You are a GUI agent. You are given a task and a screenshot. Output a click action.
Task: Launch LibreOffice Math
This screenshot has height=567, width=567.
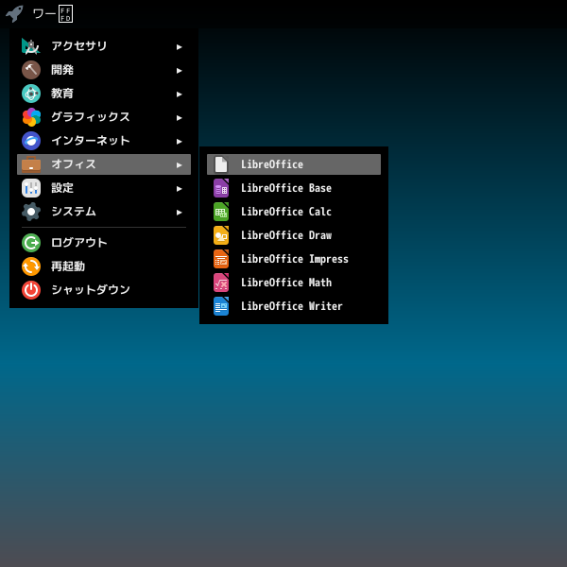[294, 283]
